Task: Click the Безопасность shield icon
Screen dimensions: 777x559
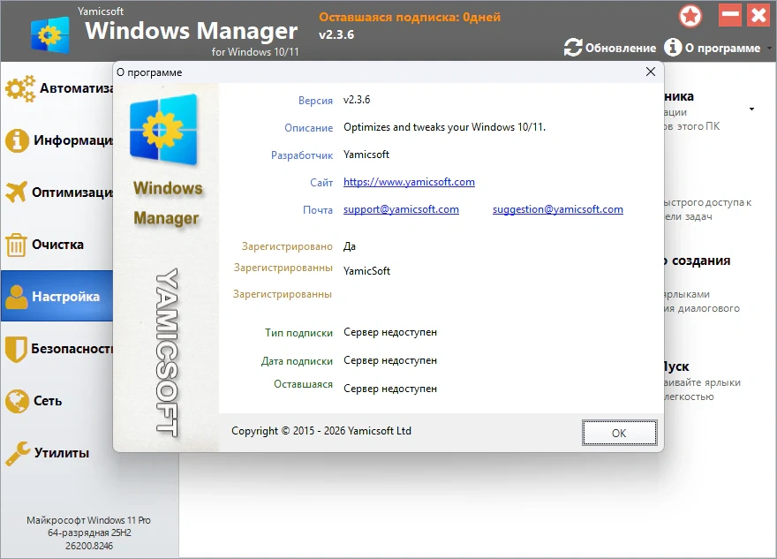Action: [16, 349]
